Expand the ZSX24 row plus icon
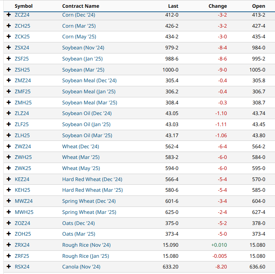This screenshot has width=275, height=274. (8, 48)
